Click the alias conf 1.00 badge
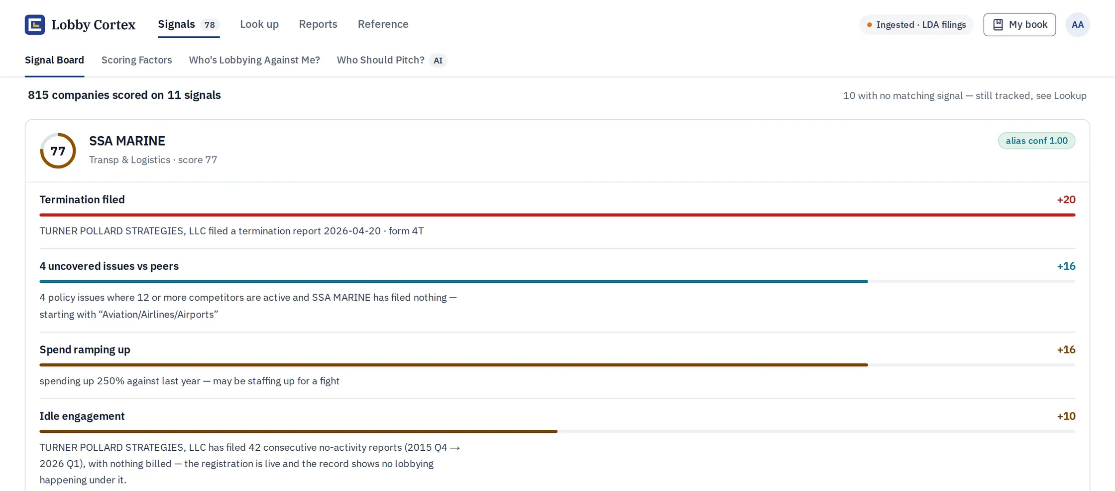 (x=1036, y=141)
